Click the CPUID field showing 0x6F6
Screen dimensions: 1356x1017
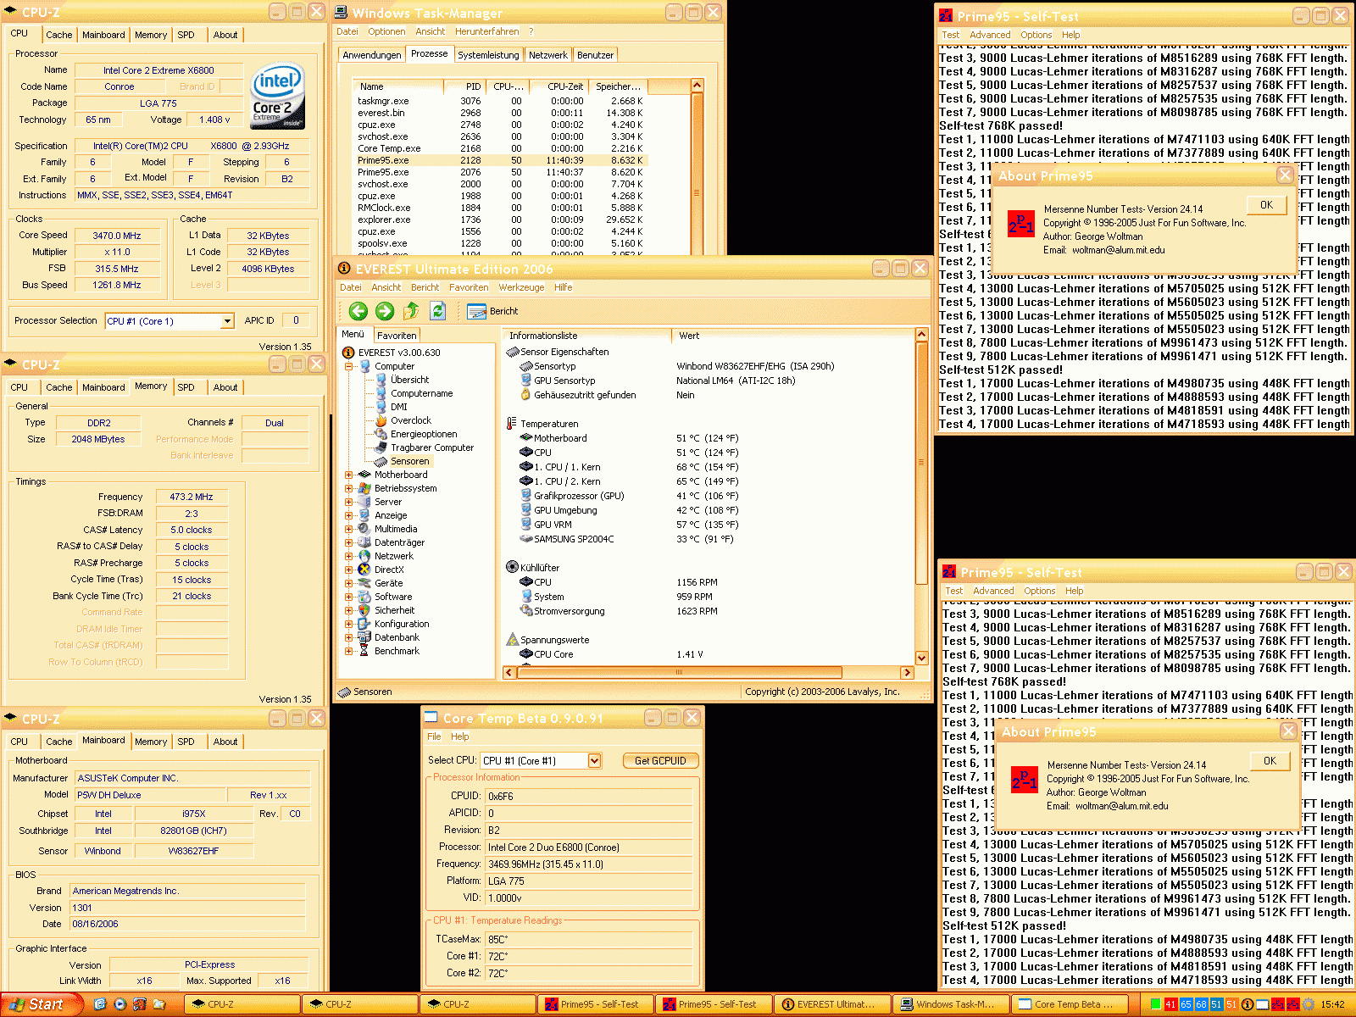588,797
